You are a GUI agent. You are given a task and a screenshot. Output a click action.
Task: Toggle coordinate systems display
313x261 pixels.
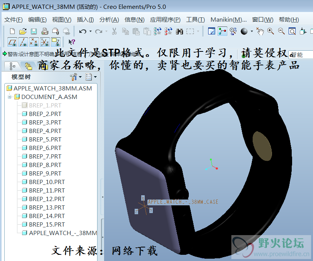(x=45, y=42)
